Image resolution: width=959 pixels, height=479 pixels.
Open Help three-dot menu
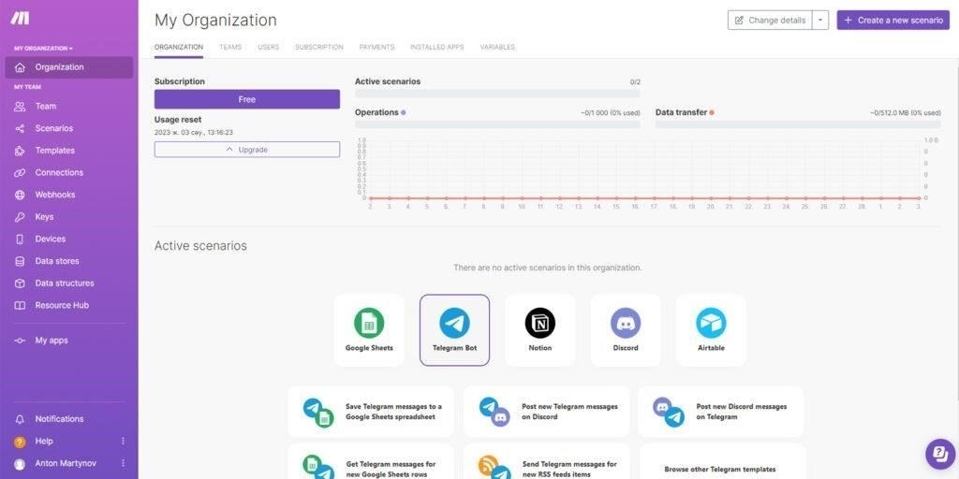pyautogui.click(x=123, y=442)
